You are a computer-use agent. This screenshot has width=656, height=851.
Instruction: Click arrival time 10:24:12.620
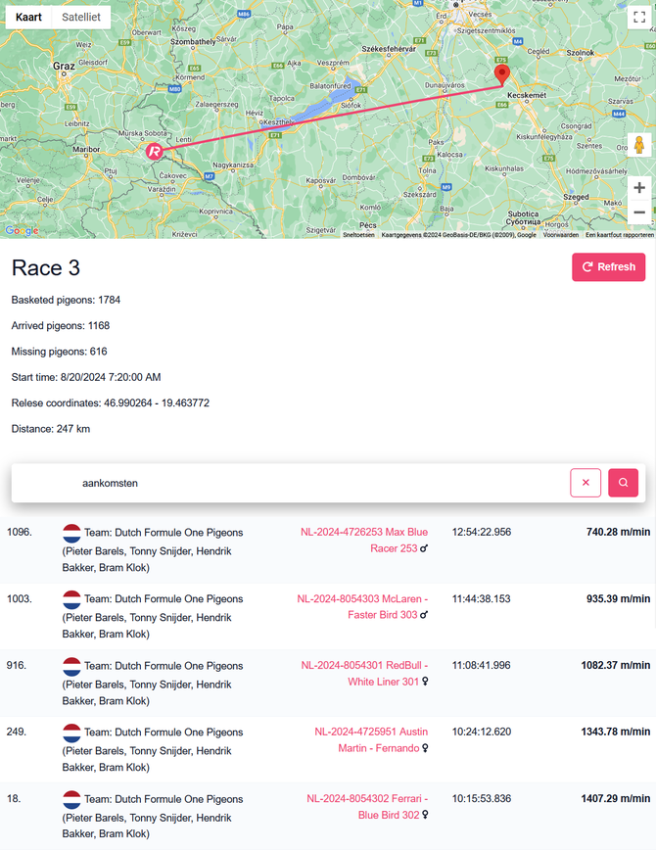coord(482,732)
